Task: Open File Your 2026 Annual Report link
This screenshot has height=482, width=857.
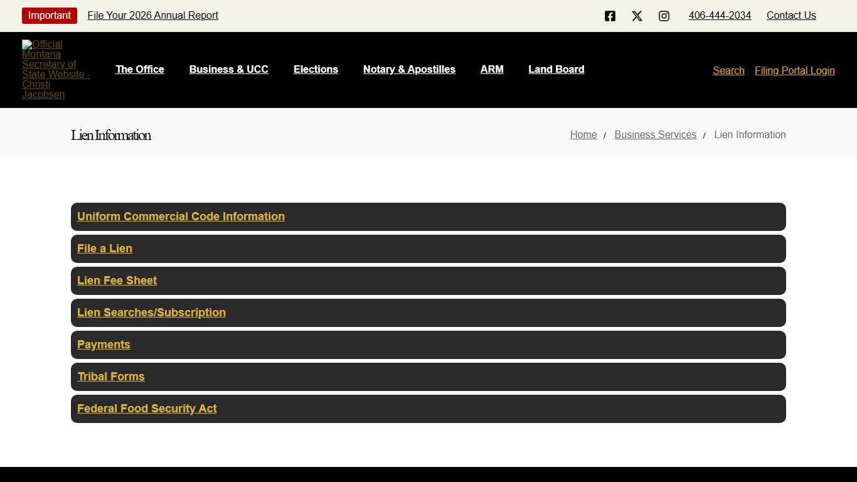Action: (152, 15)
